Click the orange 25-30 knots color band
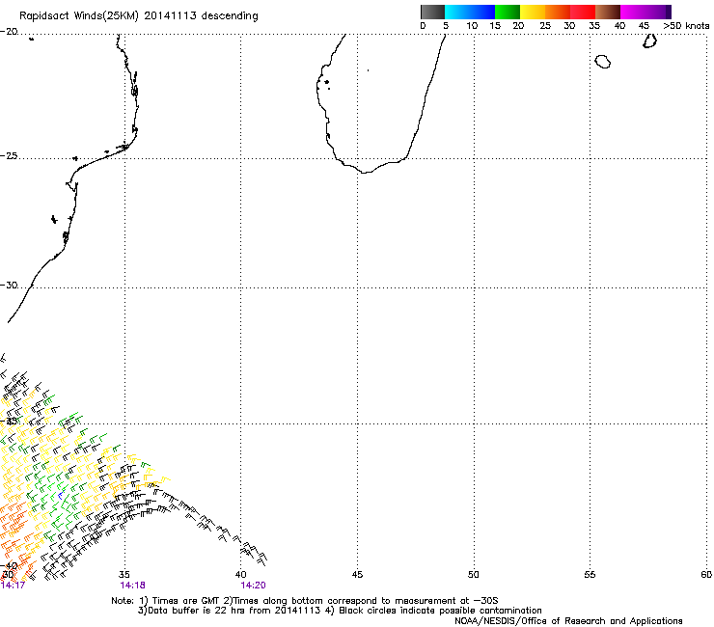The height and width of the screenshot is (627, 714). [558, 12]
